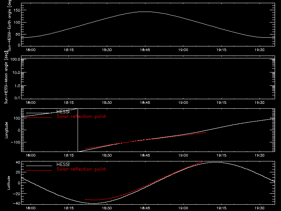This screenshot has width=281, height=211.
Task: Click 18:00 time label under Latitude plot
Action: point(31,208)
